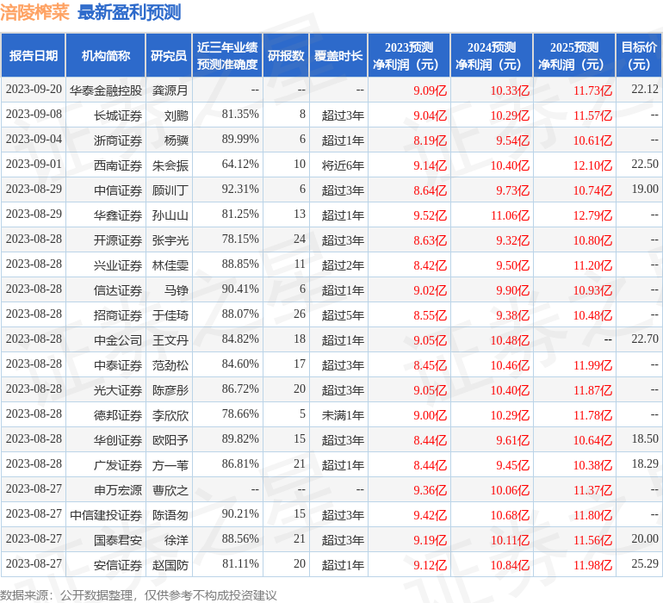Viewport: 663px width, 603px height.
Task: Click 2023 profit forecast 8.19亿
Action: (x=430, y=140)
